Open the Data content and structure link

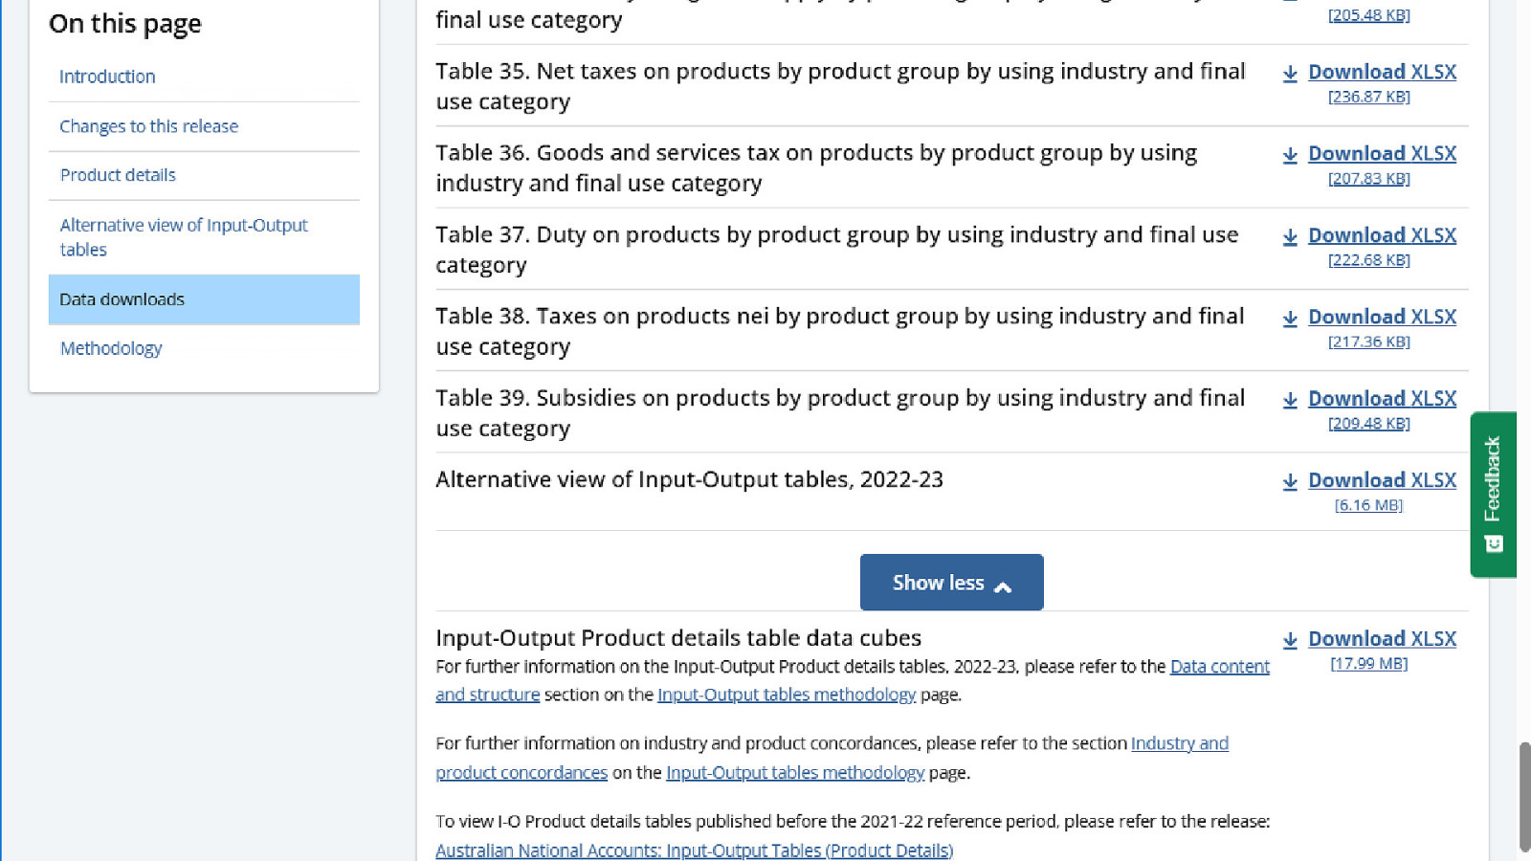coord(853,680)
